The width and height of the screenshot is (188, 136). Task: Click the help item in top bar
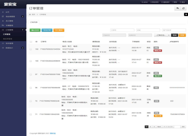(175, 2)
